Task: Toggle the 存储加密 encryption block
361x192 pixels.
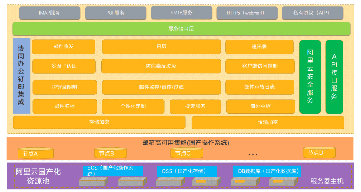Action: [98, 122]
